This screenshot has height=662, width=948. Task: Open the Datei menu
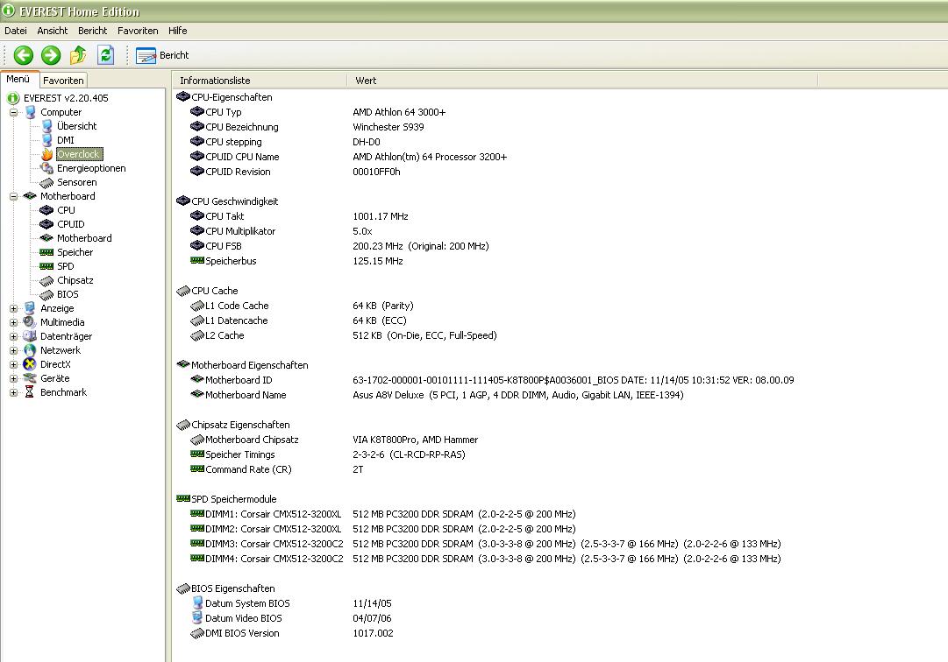pos(16,31)
